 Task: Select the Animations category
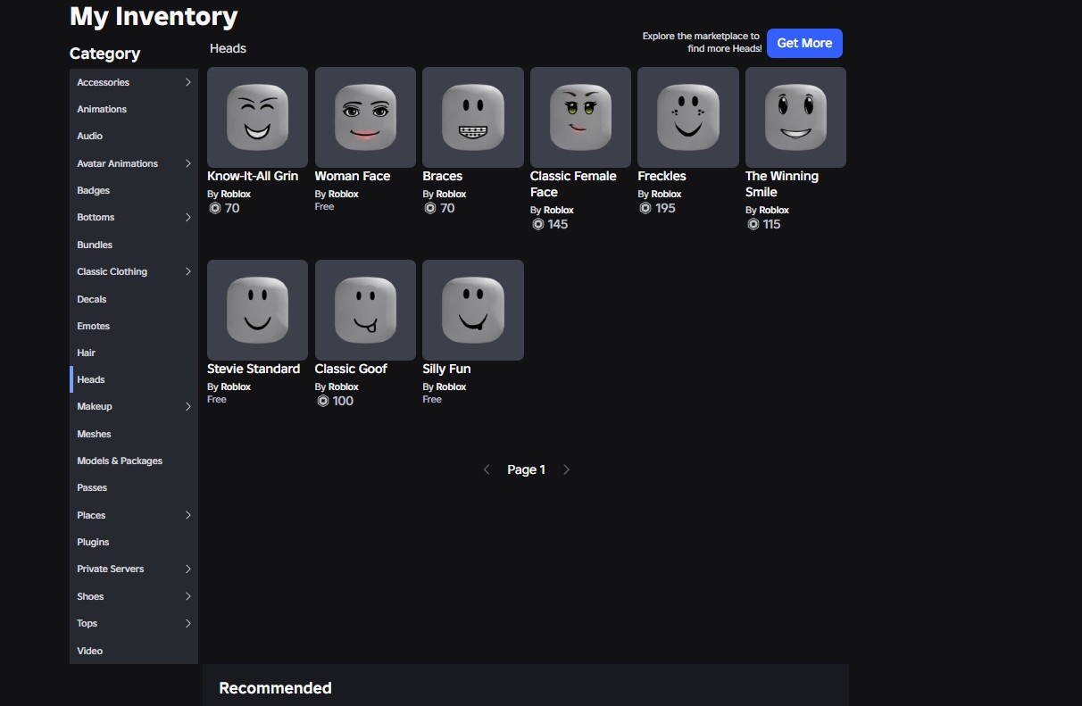point(134,109)
